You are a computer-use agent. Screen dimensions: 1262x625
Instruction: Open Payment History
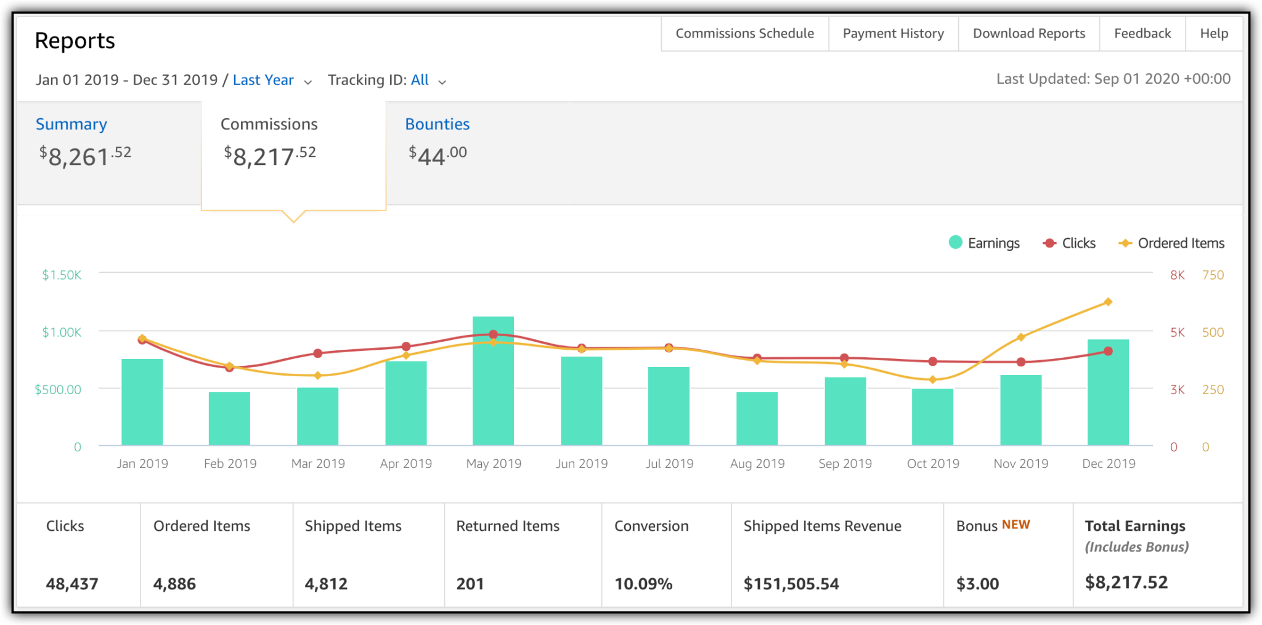(893, 33)
